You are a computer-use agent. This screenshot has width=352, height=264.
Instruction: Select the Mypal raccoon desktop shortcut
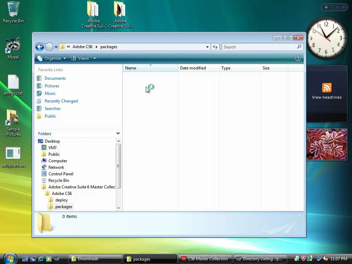[x=13, y=48]
